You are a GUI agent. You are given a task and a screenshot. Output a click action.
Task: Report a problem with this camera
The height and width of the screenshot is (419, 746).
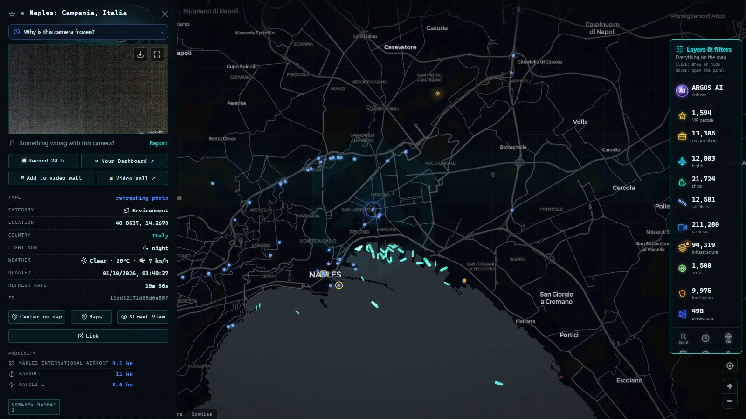tap(158, 143)
